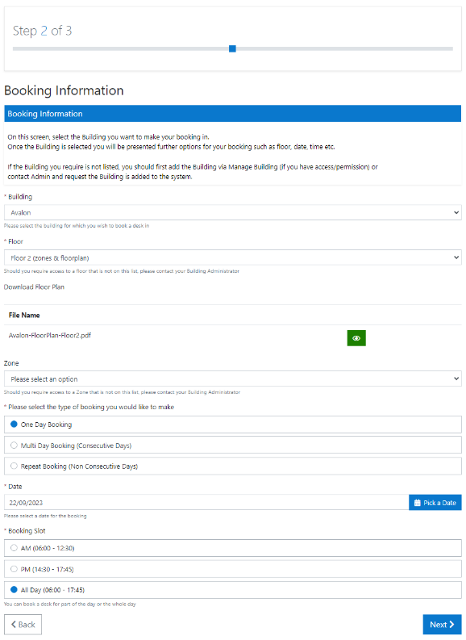The height and width of the screenshot is (640, 466).
Task: Click the back arrow chevron icon
Action: point(14,624)
